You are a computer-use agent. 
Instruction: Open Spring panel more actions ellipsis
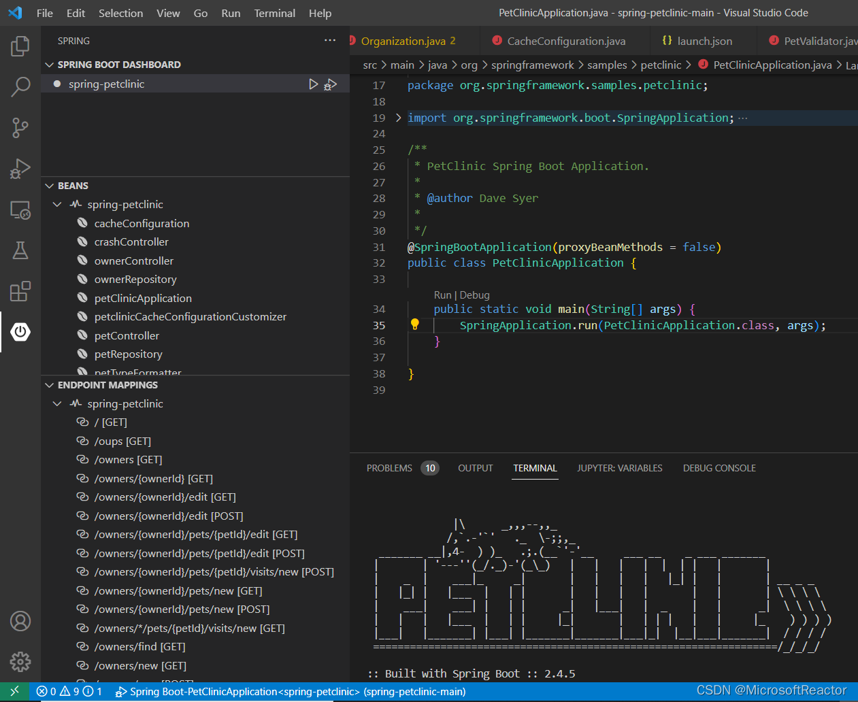pyautogui.click(x=330, y=41)
